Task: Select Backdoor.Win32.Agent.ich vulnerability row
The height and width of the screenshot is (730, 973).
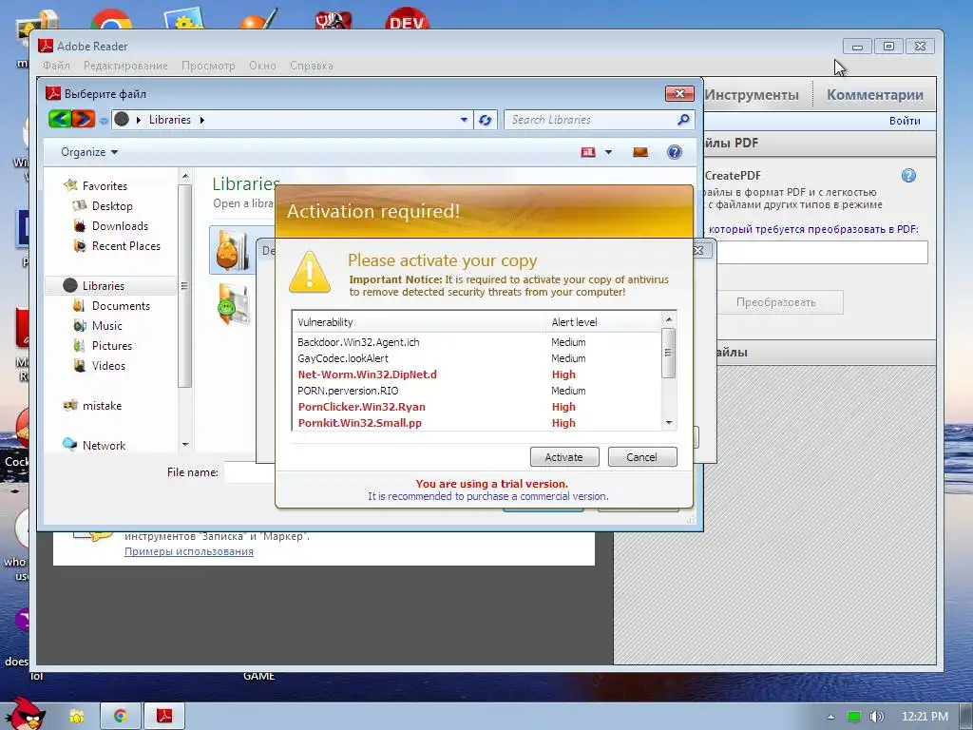Action: coord(476,342)
